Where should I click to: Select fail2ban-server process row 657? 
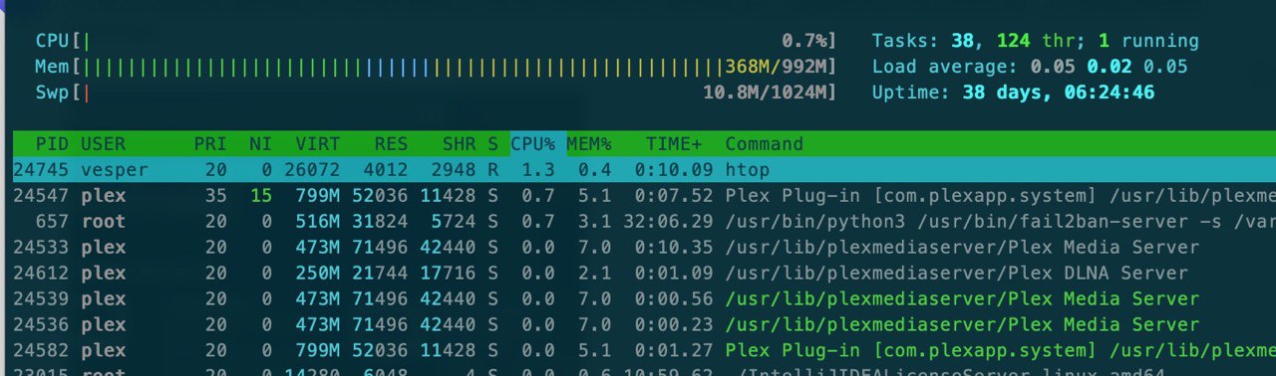(644, 222)
